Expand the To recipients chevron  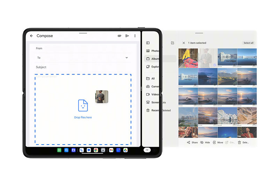click(127, 58)
